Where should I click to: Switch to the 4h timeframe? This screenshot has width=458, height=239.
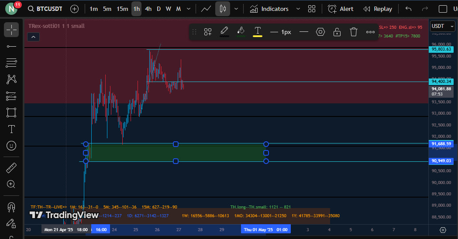(148, 9)
